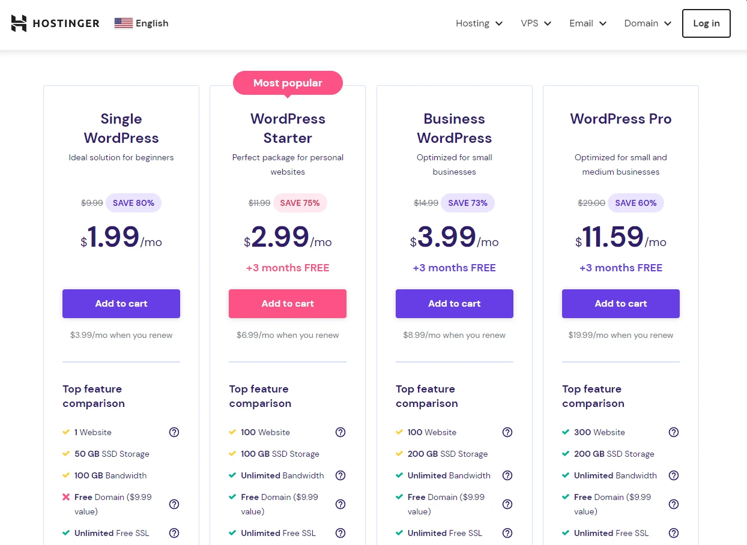The height and width of the screenshot is (545, 747).
Task: Click the $2.99/mo price
Action: 288,237
